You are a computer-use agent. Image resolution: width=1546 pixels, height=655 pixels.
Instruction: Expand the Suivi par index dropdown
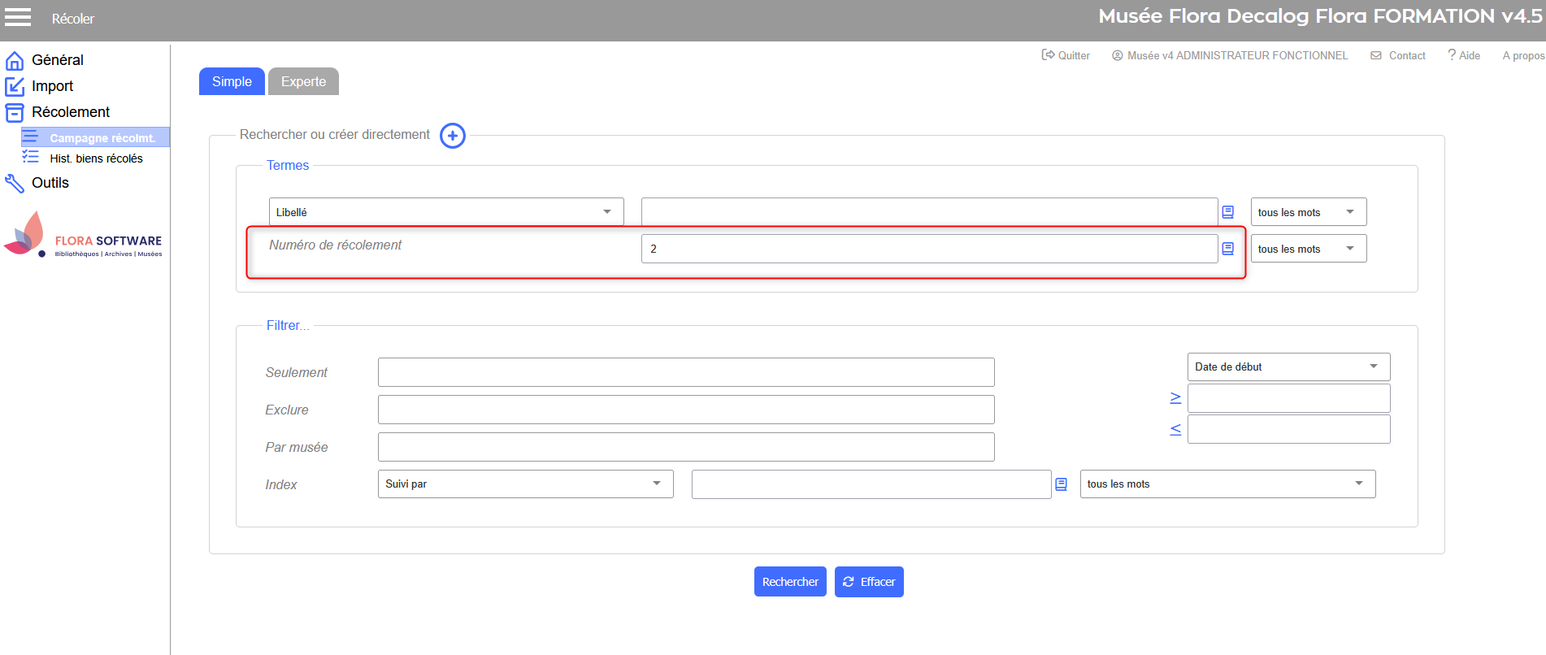pyautogui.click(x=525, y=484)
